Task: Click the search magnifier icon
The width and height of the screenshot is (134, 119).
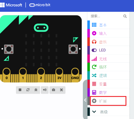Action: [125, 16]
